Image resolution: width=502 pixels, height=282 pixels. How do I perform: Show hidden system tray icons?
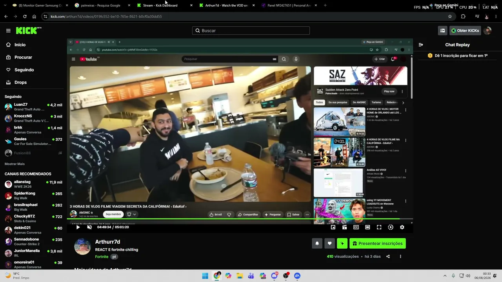pos(445,276)
